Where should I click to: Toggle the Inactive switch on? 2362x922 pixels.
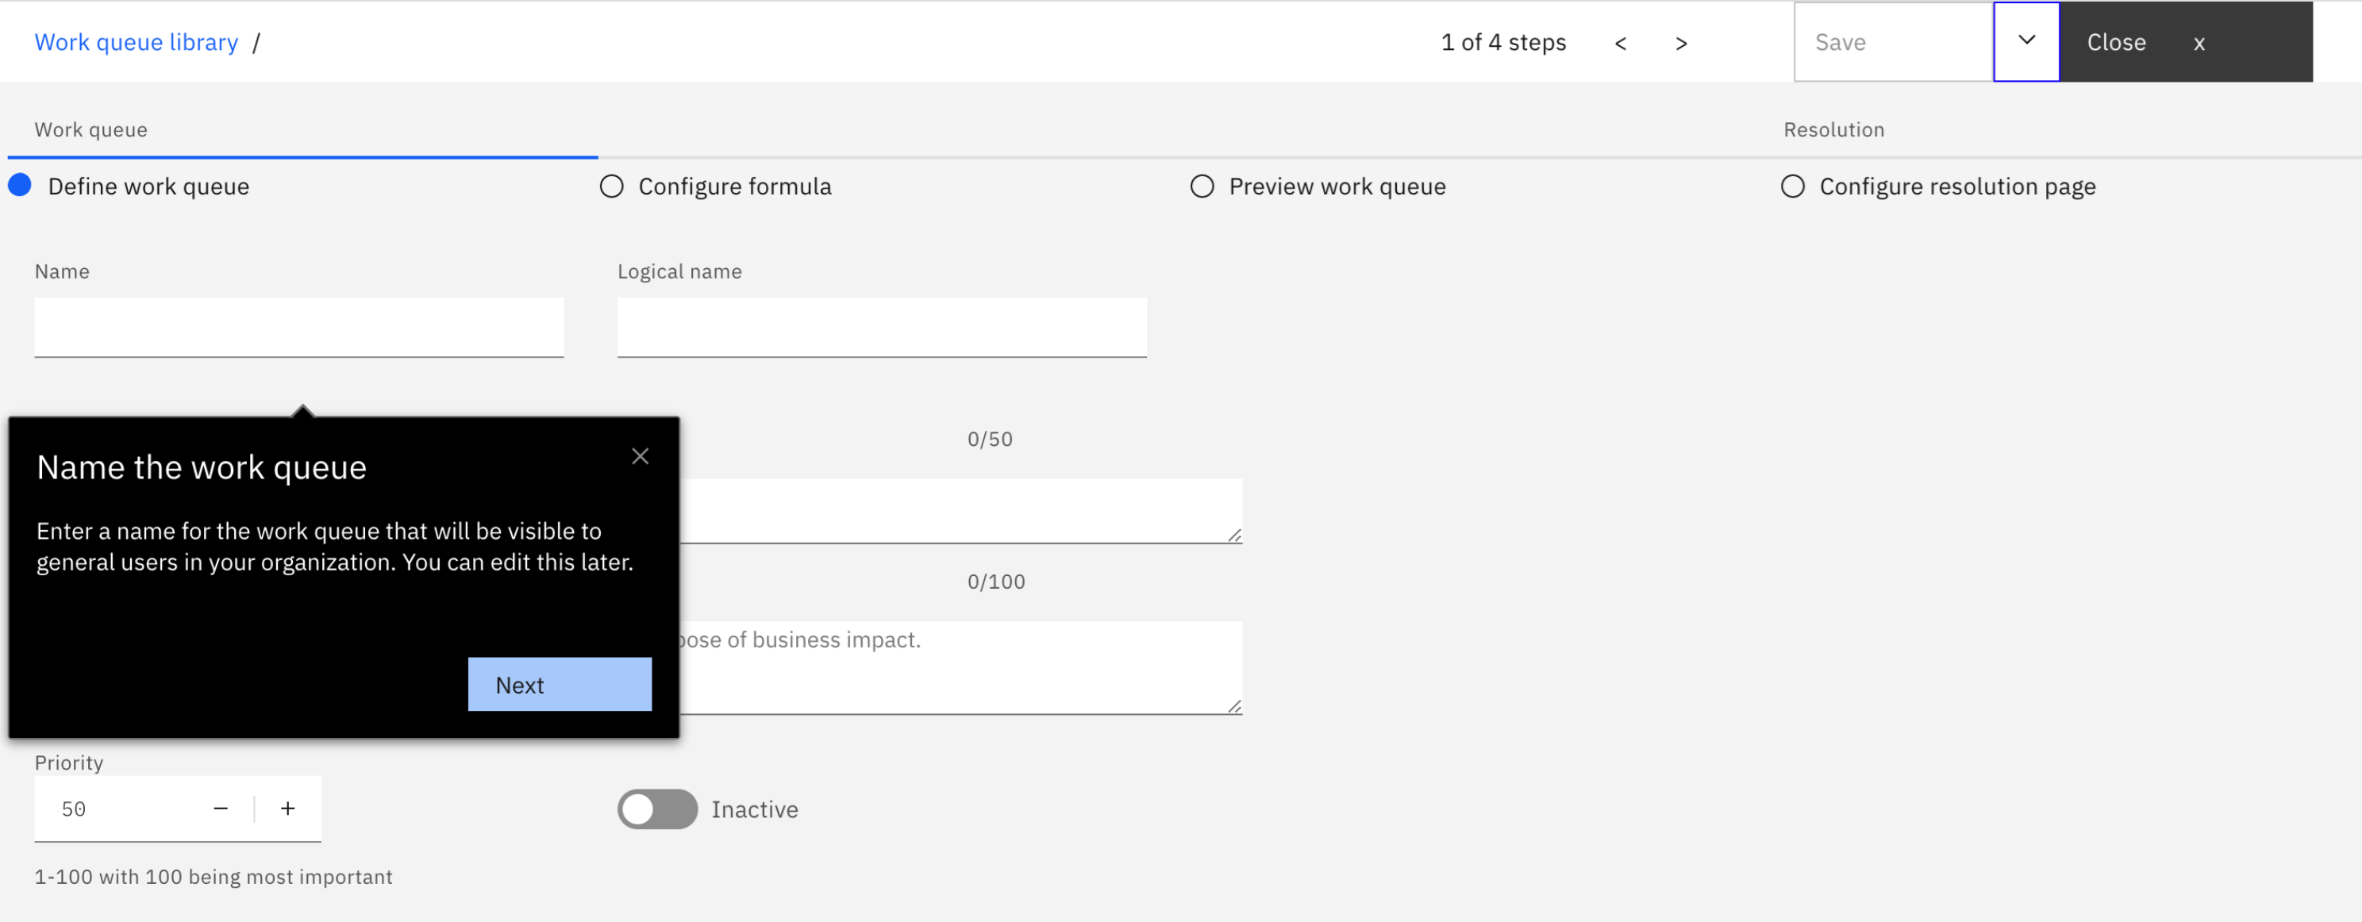[656, 809]
